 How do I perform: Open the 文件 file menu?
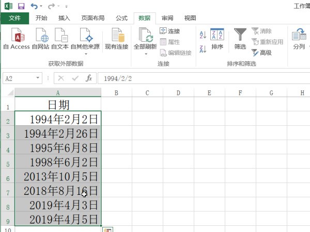[14, 18]
